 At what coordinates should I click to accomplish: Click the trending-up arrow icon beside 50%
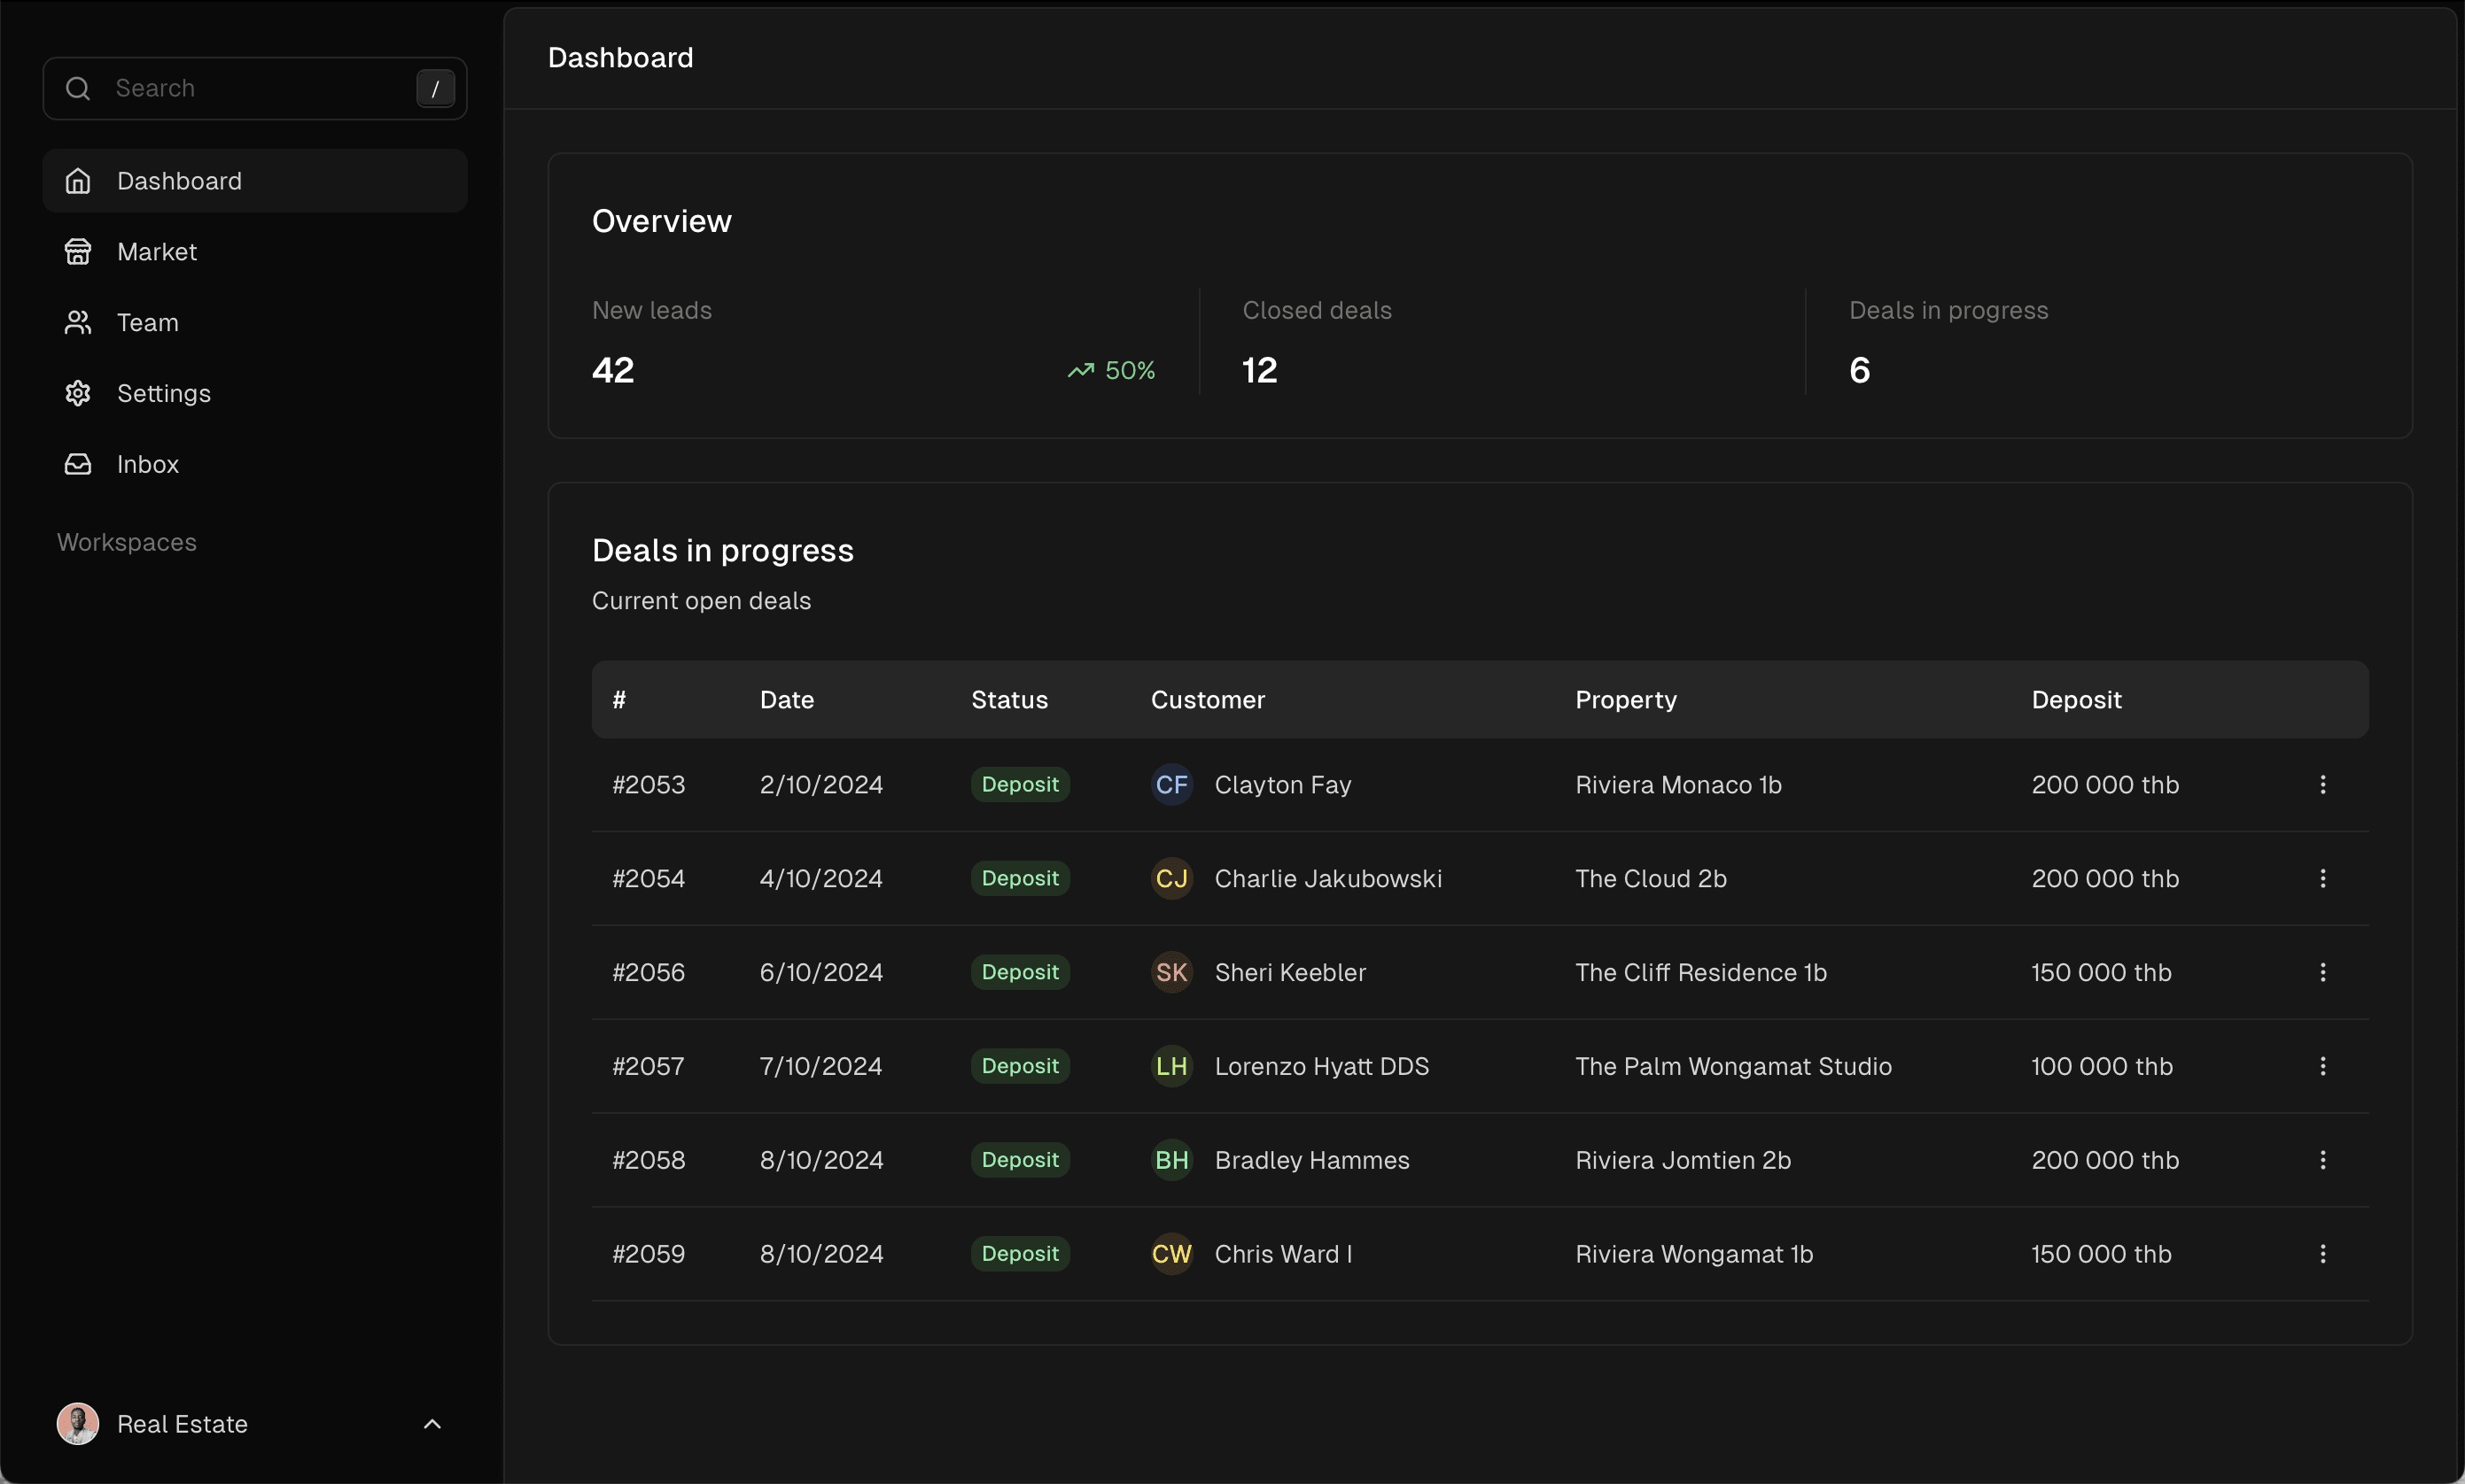pyautogui.click(x=1080, y=371)
